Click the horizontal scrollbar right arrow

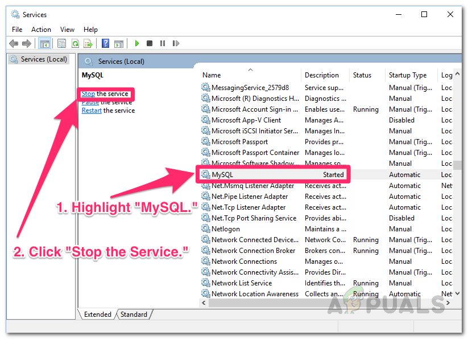tap(448, 303)
